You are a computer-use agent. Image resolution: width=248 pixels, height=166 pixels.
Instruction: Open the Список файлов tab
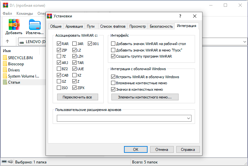[x=113, y=26]
